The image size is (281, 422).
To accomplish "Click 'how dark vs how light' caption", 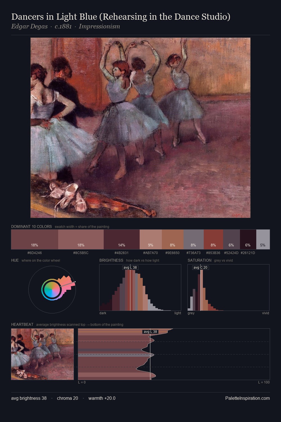I will [x=142, y=261].
